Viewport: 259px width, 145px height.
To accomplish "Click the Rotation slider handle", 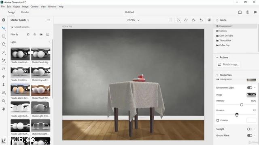I will pyautogui.click(x=237, y=114).
